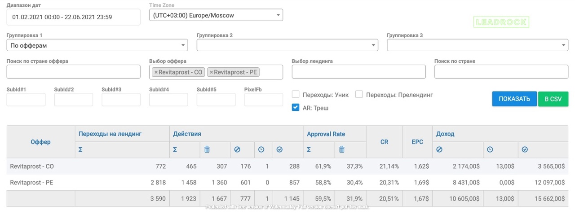Sort by the EPC column header
Viewport: 575px width, 215px height.
point(418,142)
